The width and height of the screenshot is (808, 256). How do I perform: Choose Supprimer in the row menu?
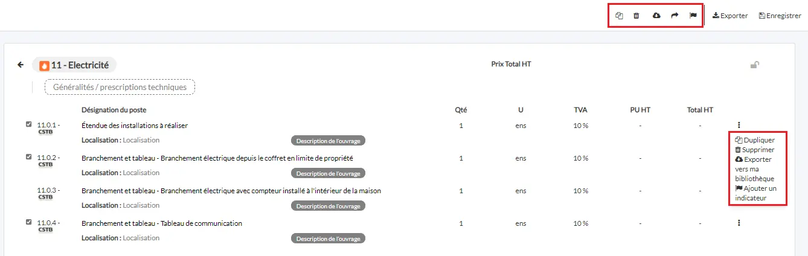(x=754, y=150)
